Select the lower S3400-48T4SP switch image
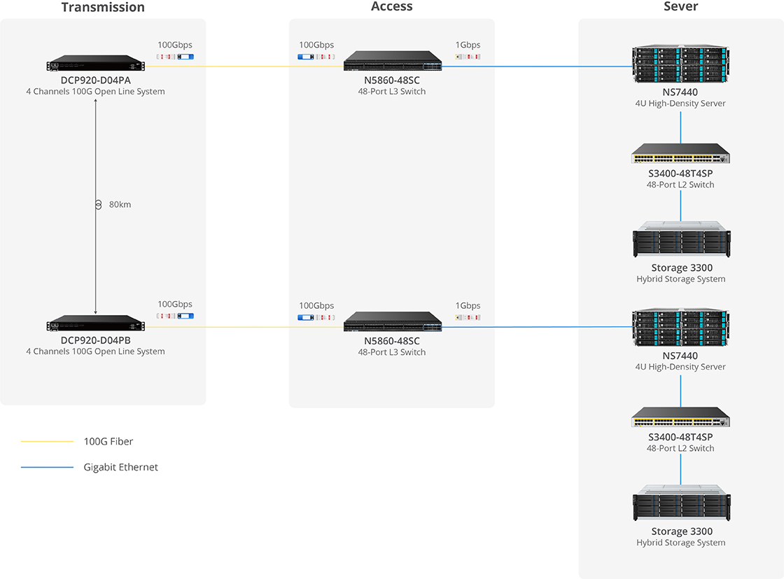The image size is (784, 579). click(x=680, y=417)
